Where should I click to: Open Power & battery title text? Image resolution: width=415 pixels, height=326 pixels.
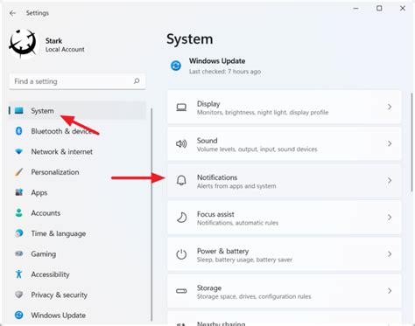pyautogui.click(x=223, y=251)
